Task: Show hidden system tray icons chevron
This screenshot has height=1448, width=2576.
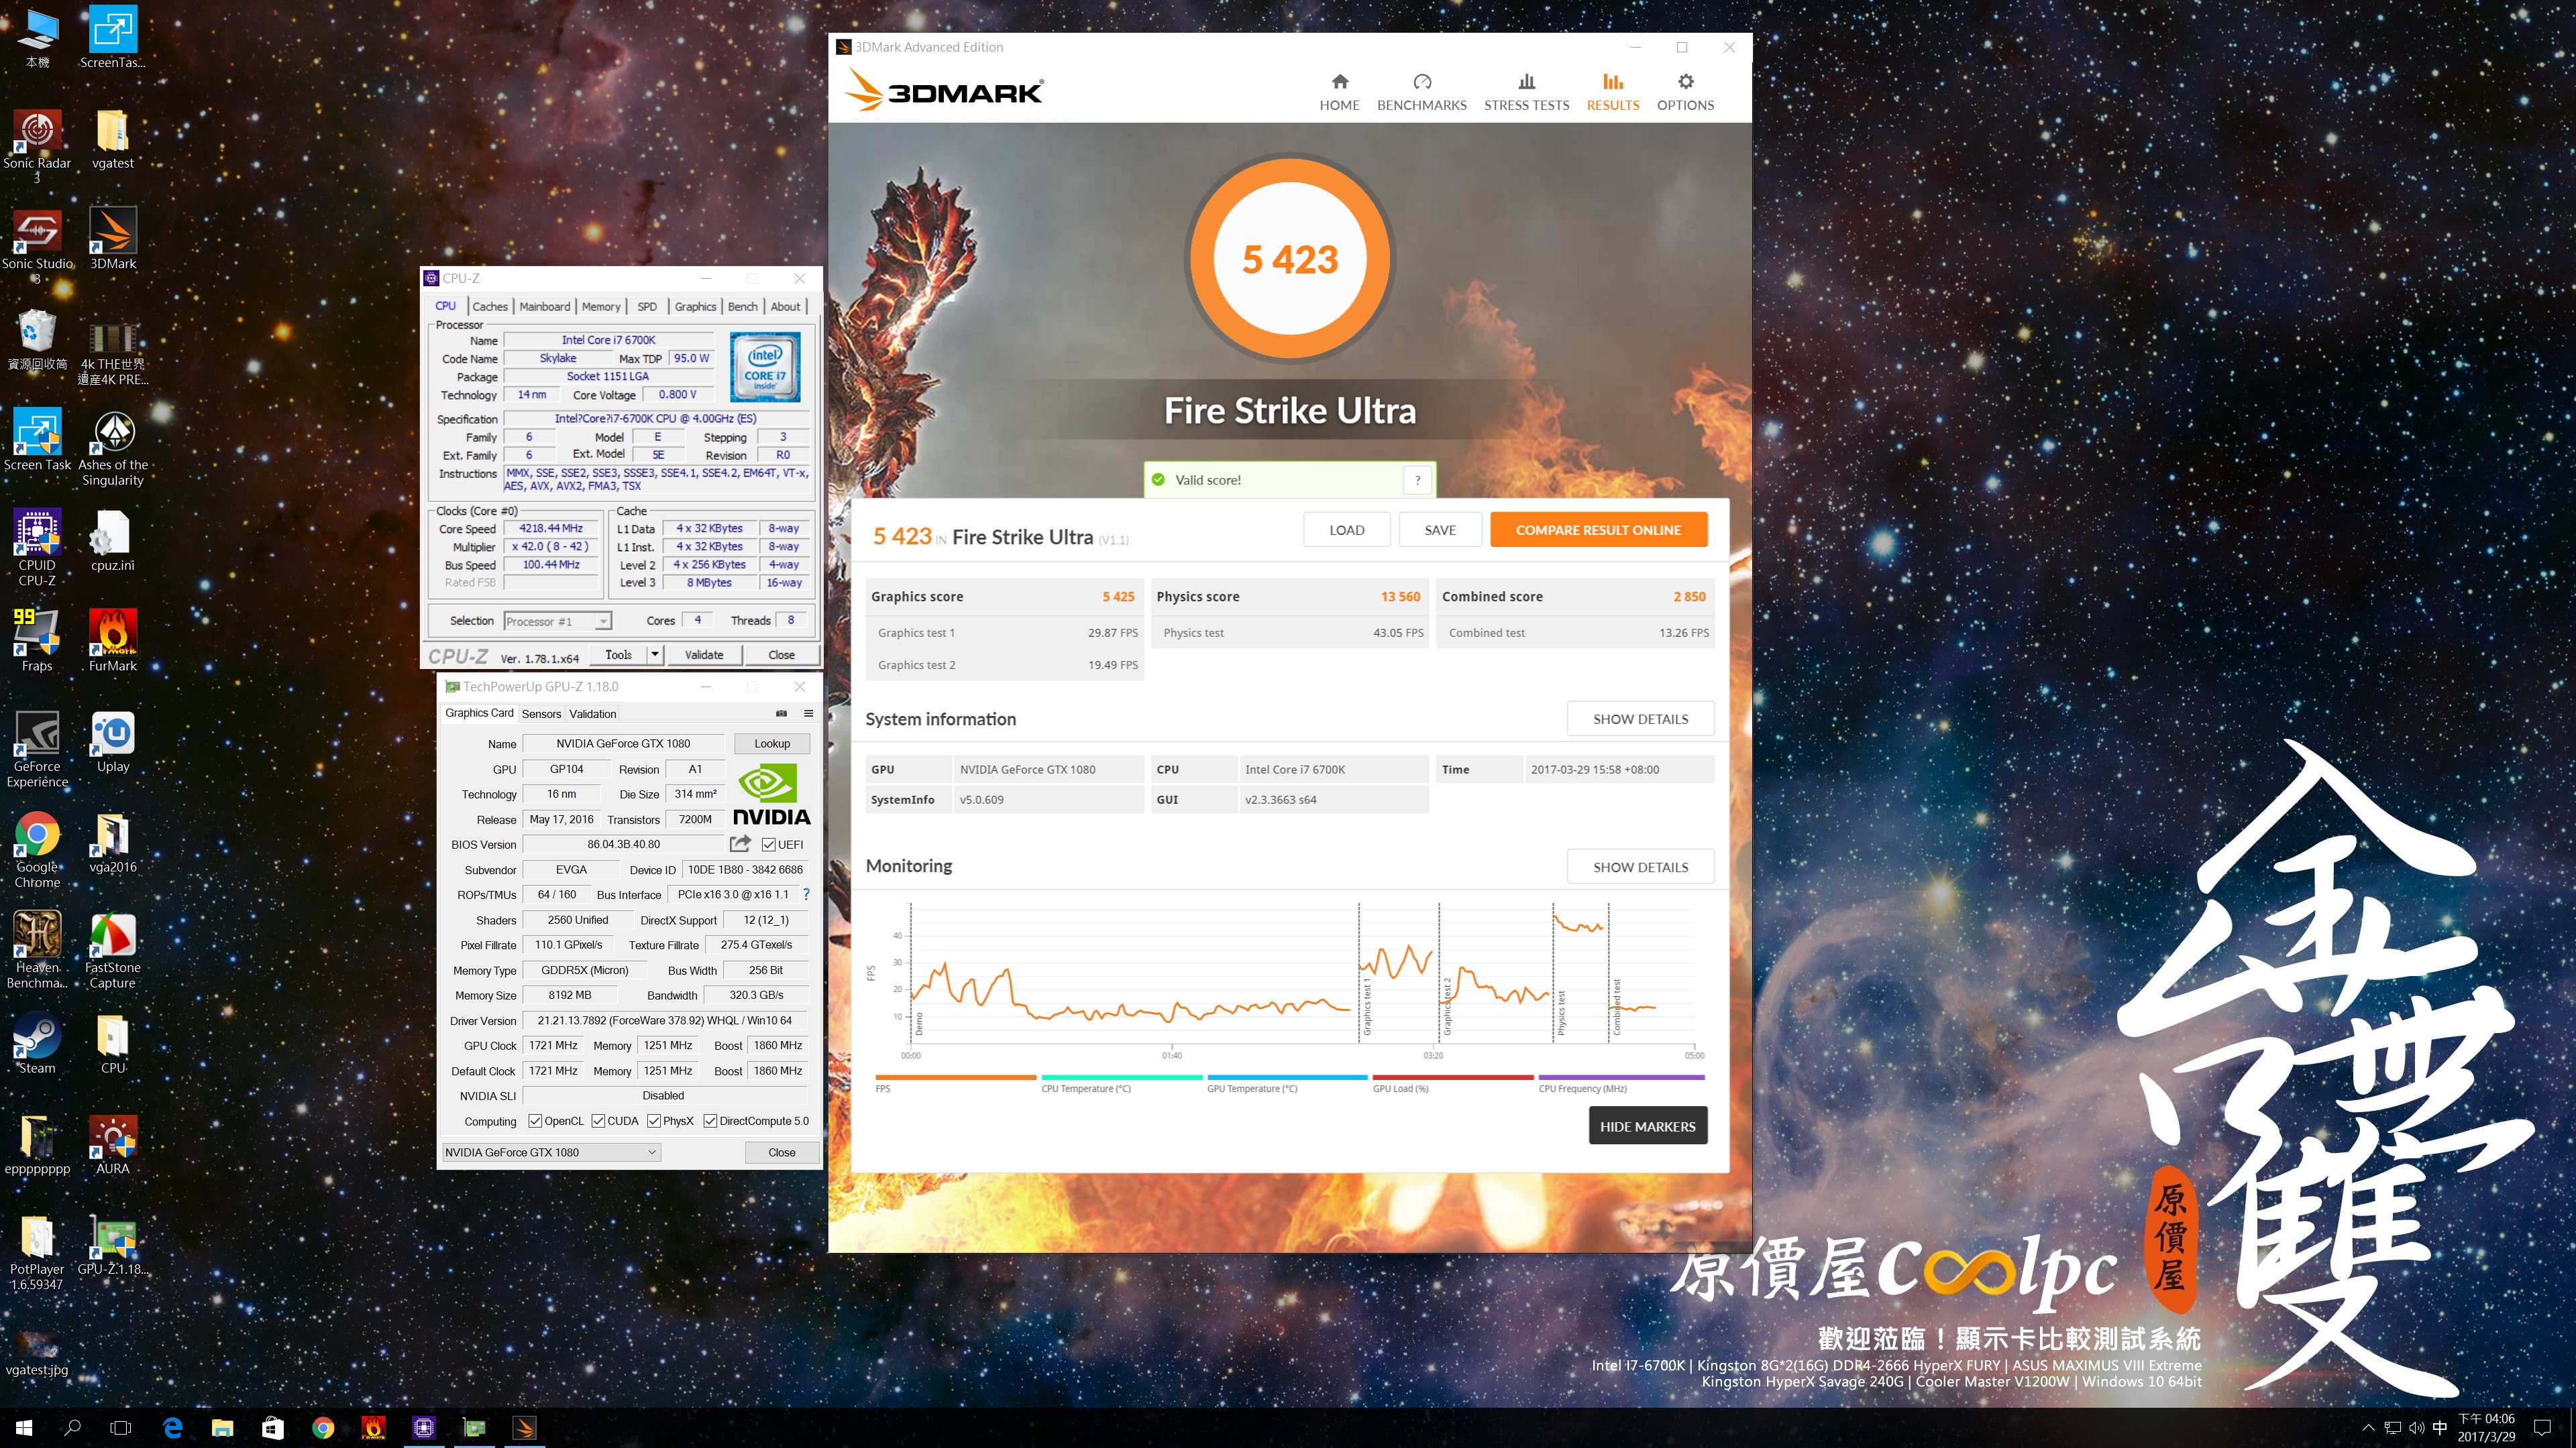Action: coord(2368,1428)
